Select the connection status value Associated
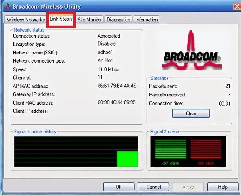The height and width of the screenshot is (195, 241). pyautogui.click(x=109, y=36)
